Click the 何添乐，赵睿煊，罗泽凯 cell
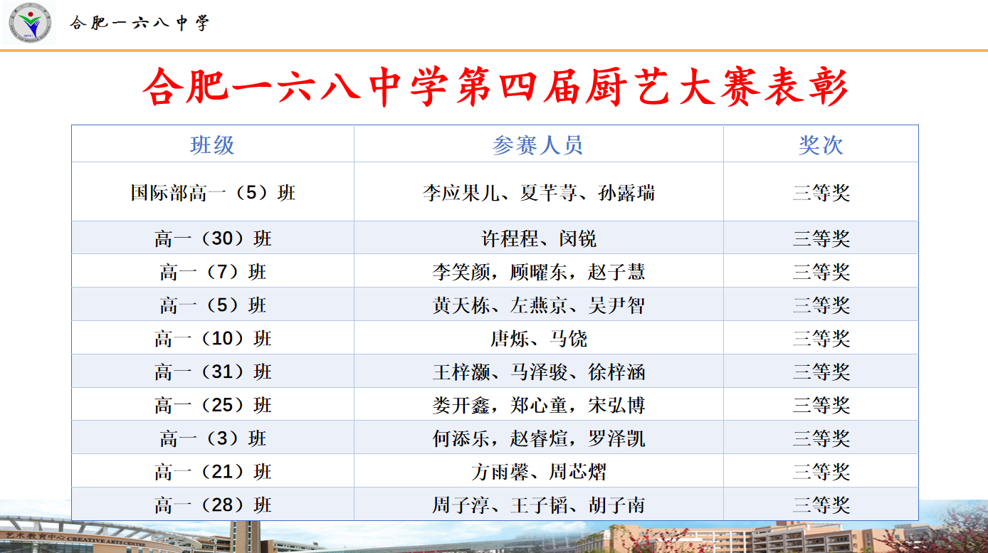 (x=538, y=438)
